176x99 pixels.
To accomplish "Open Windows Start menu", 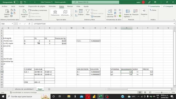I will click(3, 97).
